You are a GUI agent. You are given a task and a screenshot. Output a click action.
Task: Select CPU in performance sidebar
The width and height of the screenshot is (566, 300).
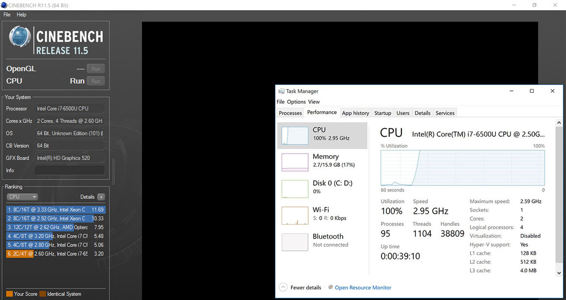(322, 135)
